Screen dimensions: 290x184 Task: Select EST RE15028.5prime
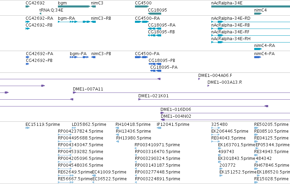(x=271, y=179)
